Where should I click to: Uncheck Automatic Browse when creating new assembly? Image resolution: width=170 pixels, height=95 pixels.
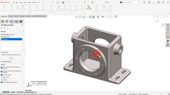[2, 72]
